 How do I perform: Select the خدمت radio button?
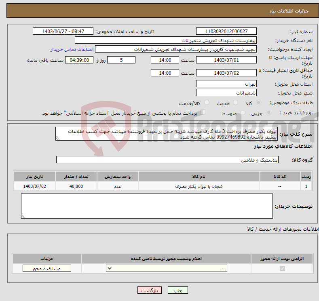(235, 103)
